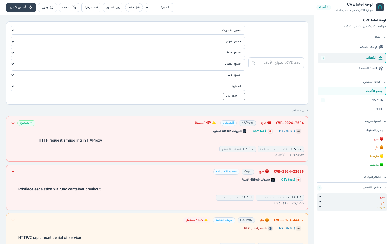Expand مصادر البيانات data sources section
The image size is (390, 244).
352,177
